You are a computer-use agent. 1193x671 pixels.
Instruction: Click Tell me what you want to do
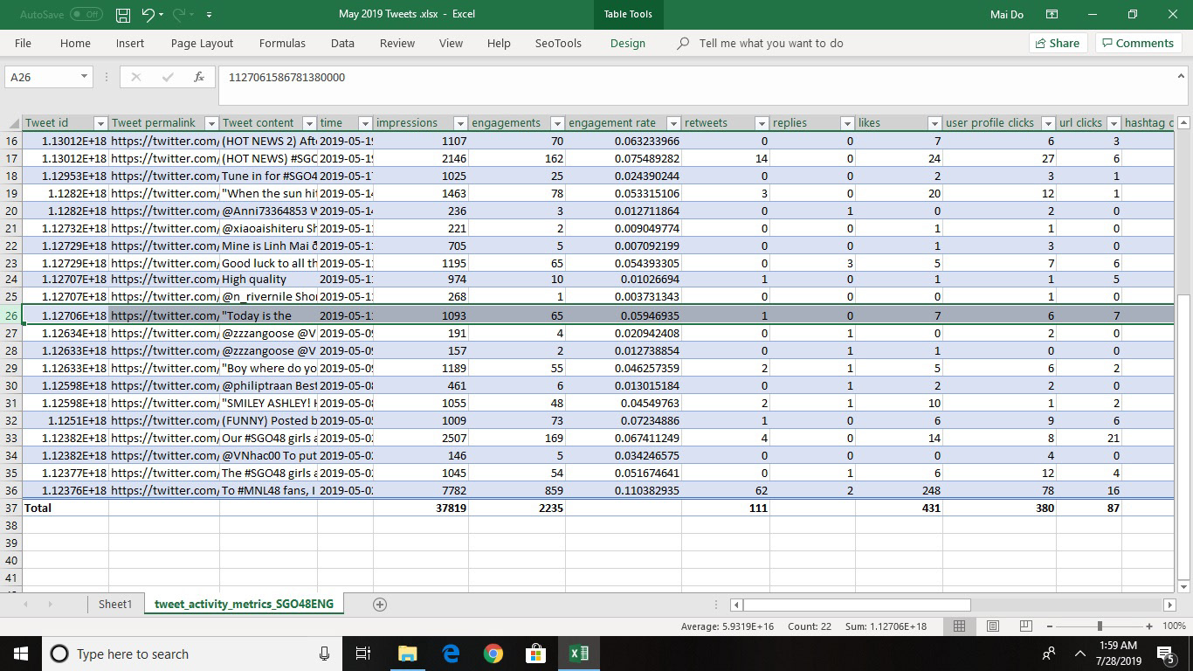point(771,43)
